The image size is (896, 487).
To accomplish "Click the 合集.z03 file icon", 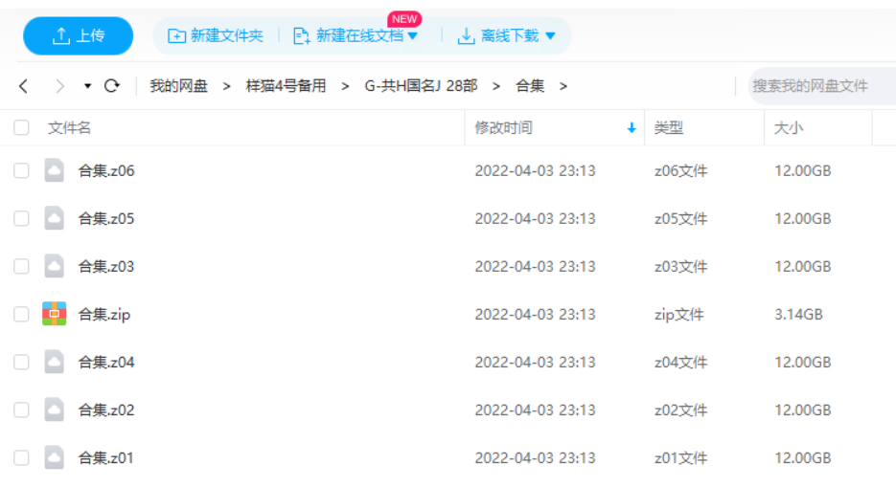I will [x=55, y=266].
